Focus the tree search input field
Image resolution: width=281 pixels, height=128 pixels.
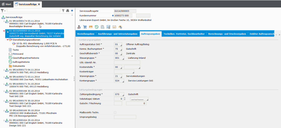(x=33, y=11)
